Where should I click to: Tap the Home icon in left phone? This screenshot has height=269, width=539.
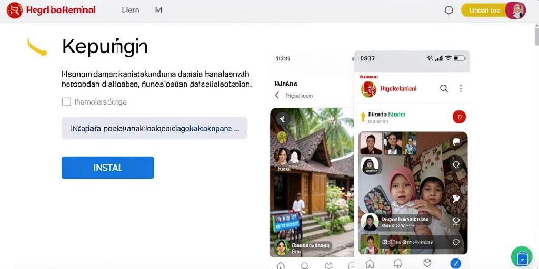coord(281,265)
